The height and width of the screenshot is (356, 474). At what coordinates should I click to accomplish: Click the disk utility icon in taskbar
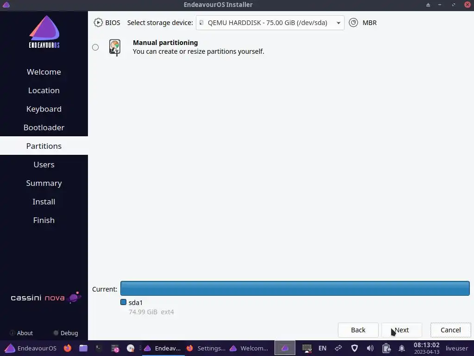131,349
